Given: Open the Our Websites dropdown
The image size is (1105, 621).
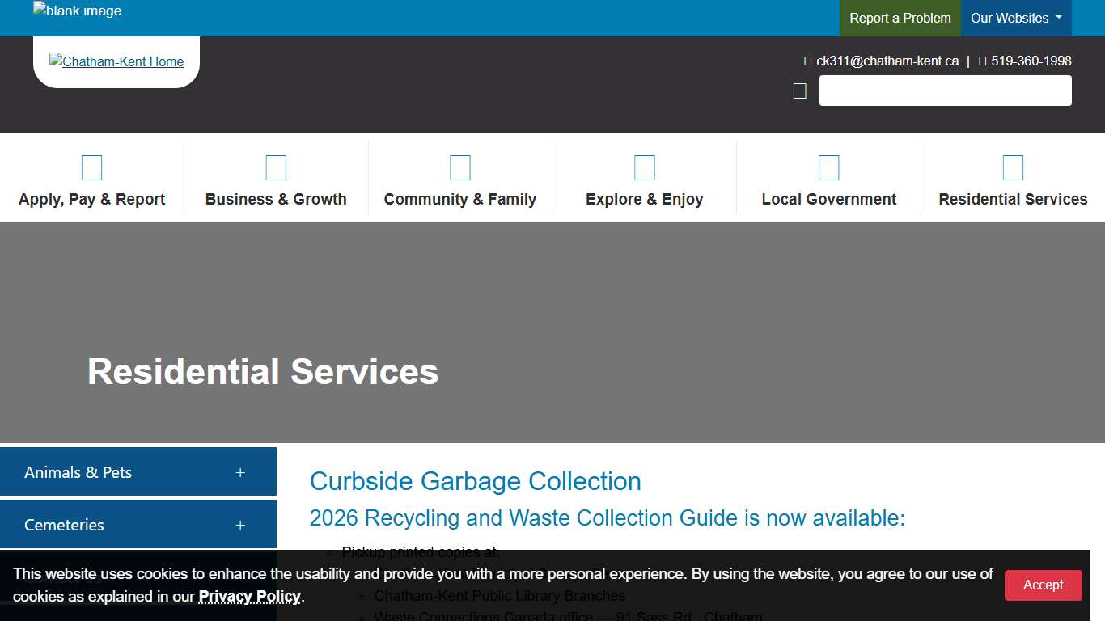Looking at the screenshot, I should pyautogui.click(x=1016, y=18).
